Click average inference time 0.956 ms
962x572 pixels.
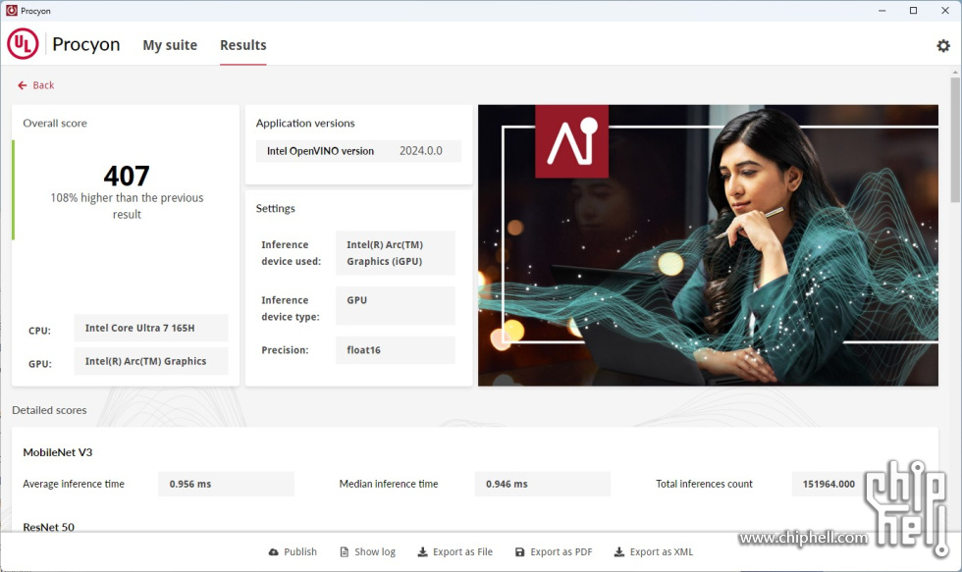click(x=226, y=484)
